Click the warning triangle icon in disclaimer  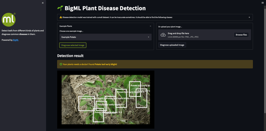[x=61, y=17]
